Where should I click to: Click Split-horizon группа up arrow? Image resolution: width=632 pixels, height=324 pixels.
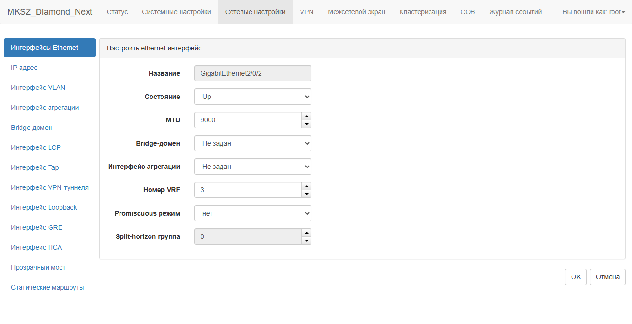point(307,233)
